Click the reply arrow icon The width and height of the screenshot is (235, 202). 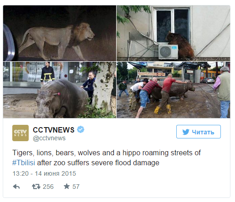point(16,187)
